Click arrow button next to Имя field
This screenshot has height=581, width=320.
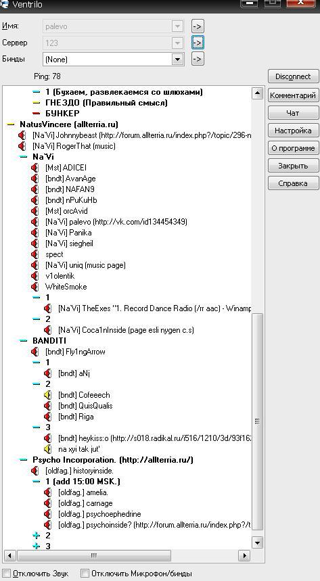[x=198, y=26]
